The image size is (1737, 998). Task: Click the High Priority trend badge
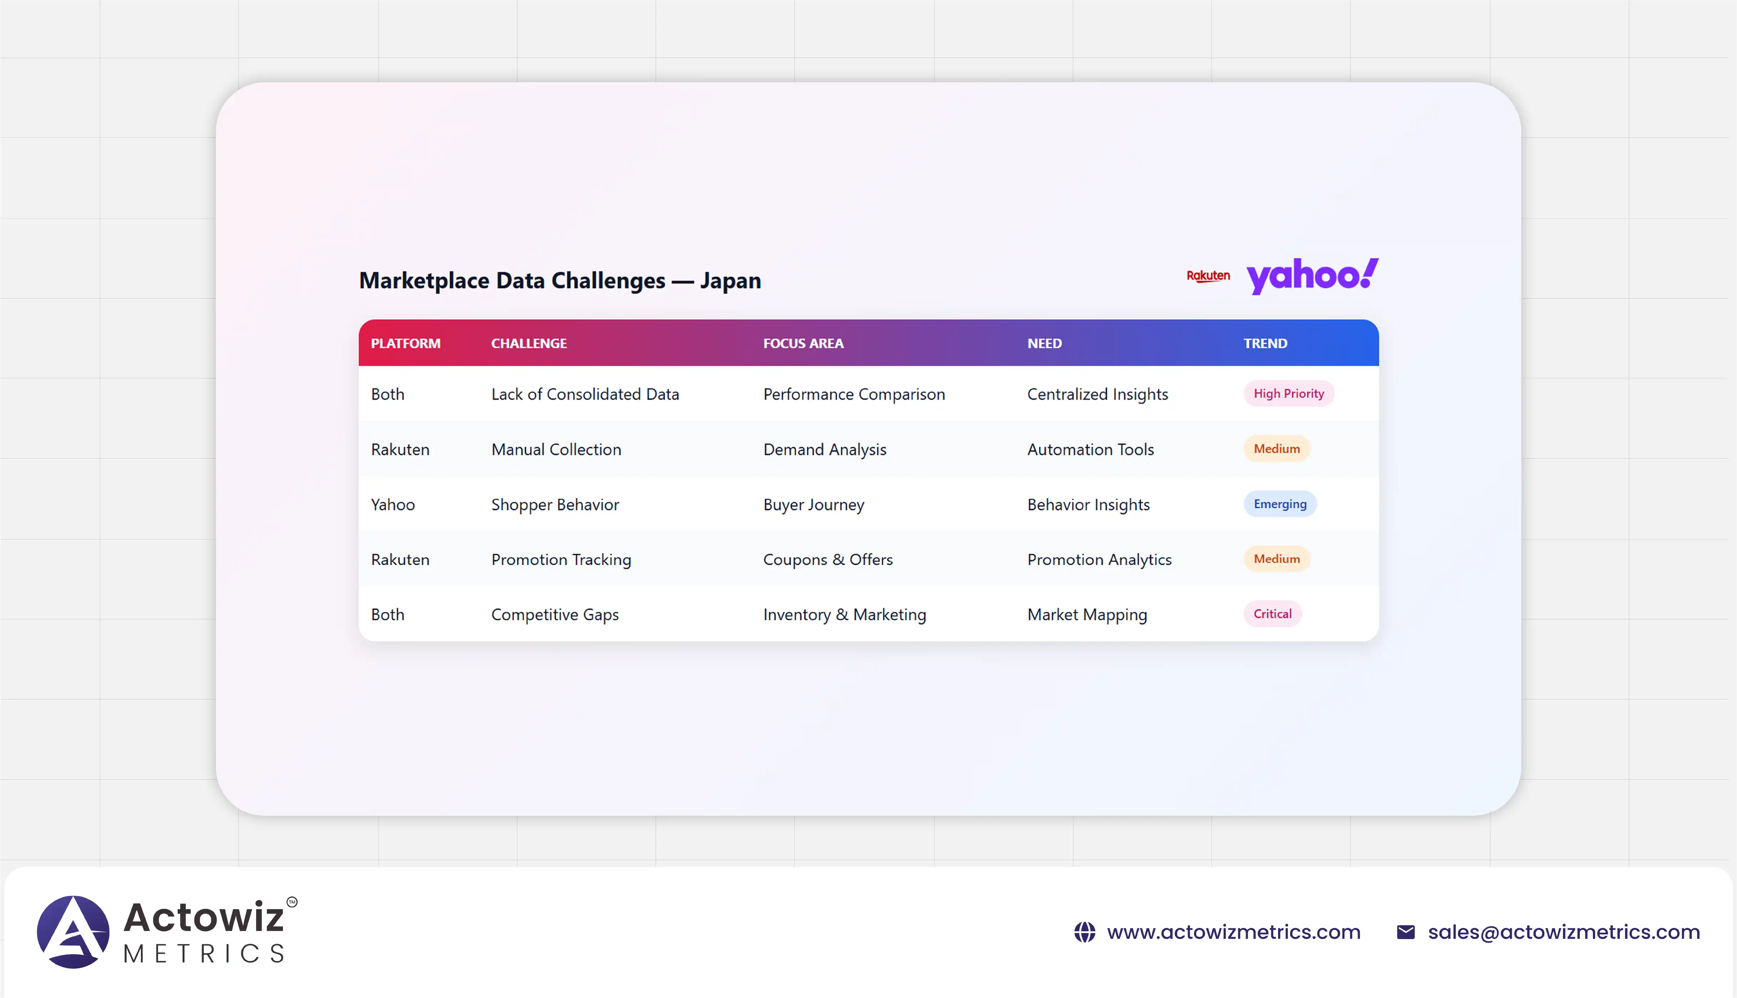1288,393
